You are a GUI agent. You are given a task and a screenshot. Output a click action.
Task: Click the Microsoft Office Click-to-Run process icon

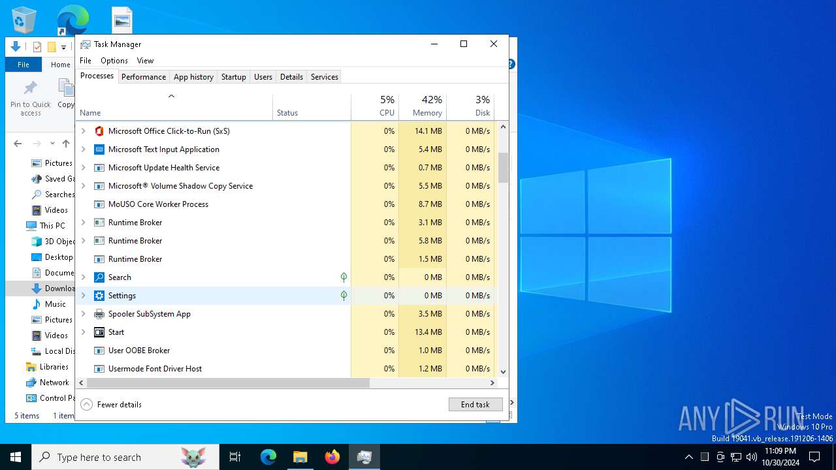point(99,131)
